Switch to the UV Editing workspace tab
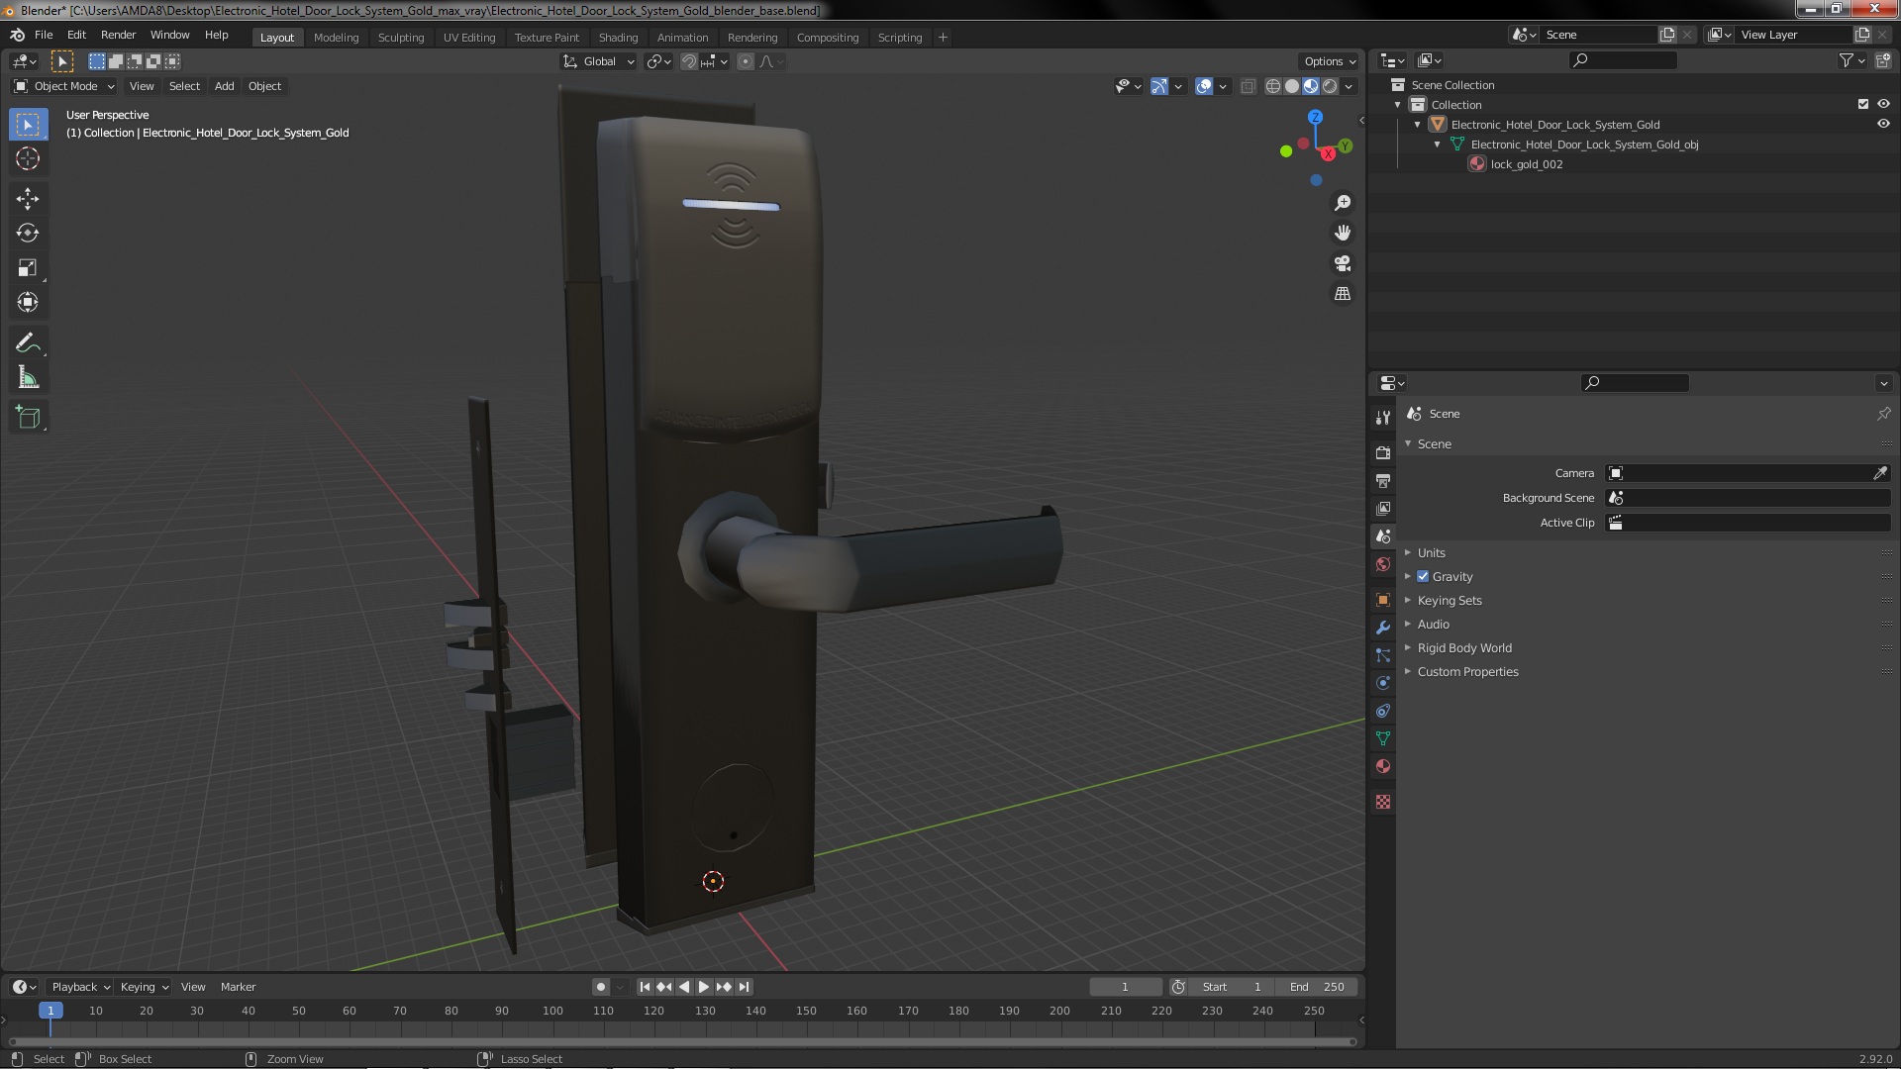Screen dimensions: 1901x1069 [x=469, y=37]
